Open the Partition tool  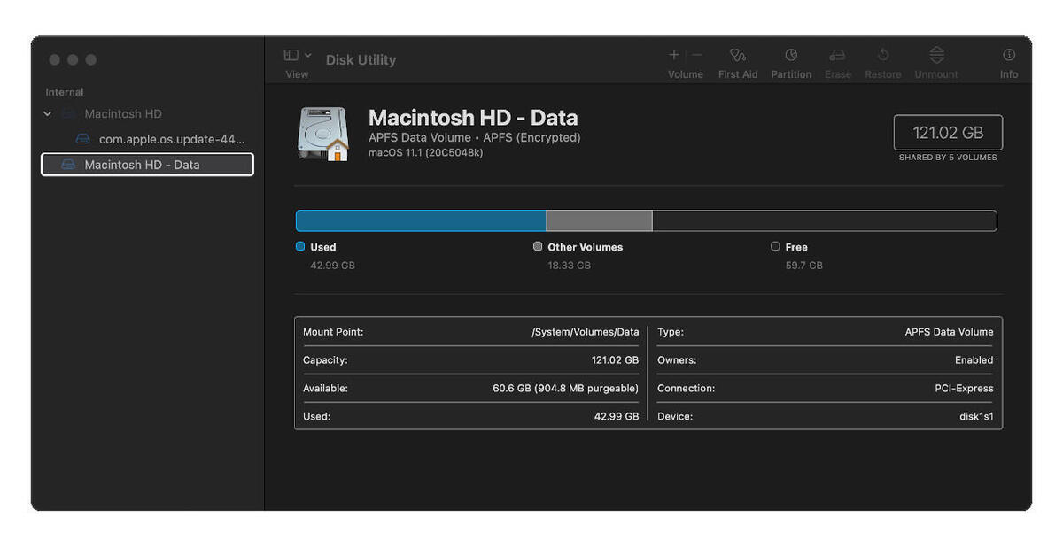coord(791,55)
